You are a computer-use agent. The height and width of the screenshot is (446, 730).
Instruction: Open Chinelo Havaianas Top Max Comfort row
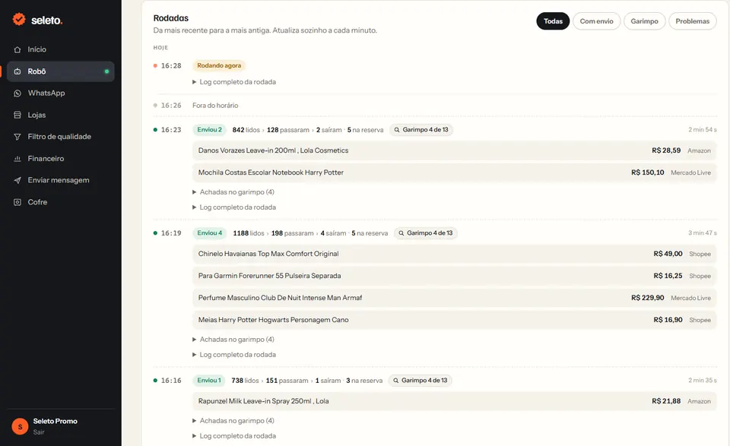click(x=455, y=254)
